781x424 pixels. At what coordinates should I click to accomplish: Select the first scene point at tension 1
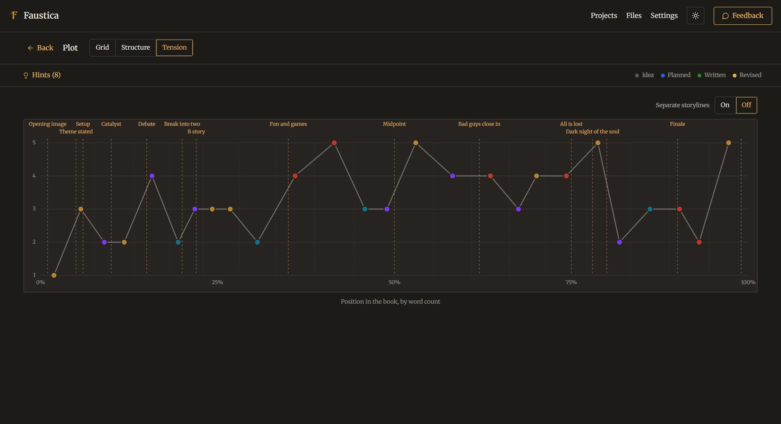pyautogui.click(x=54, y=275)
